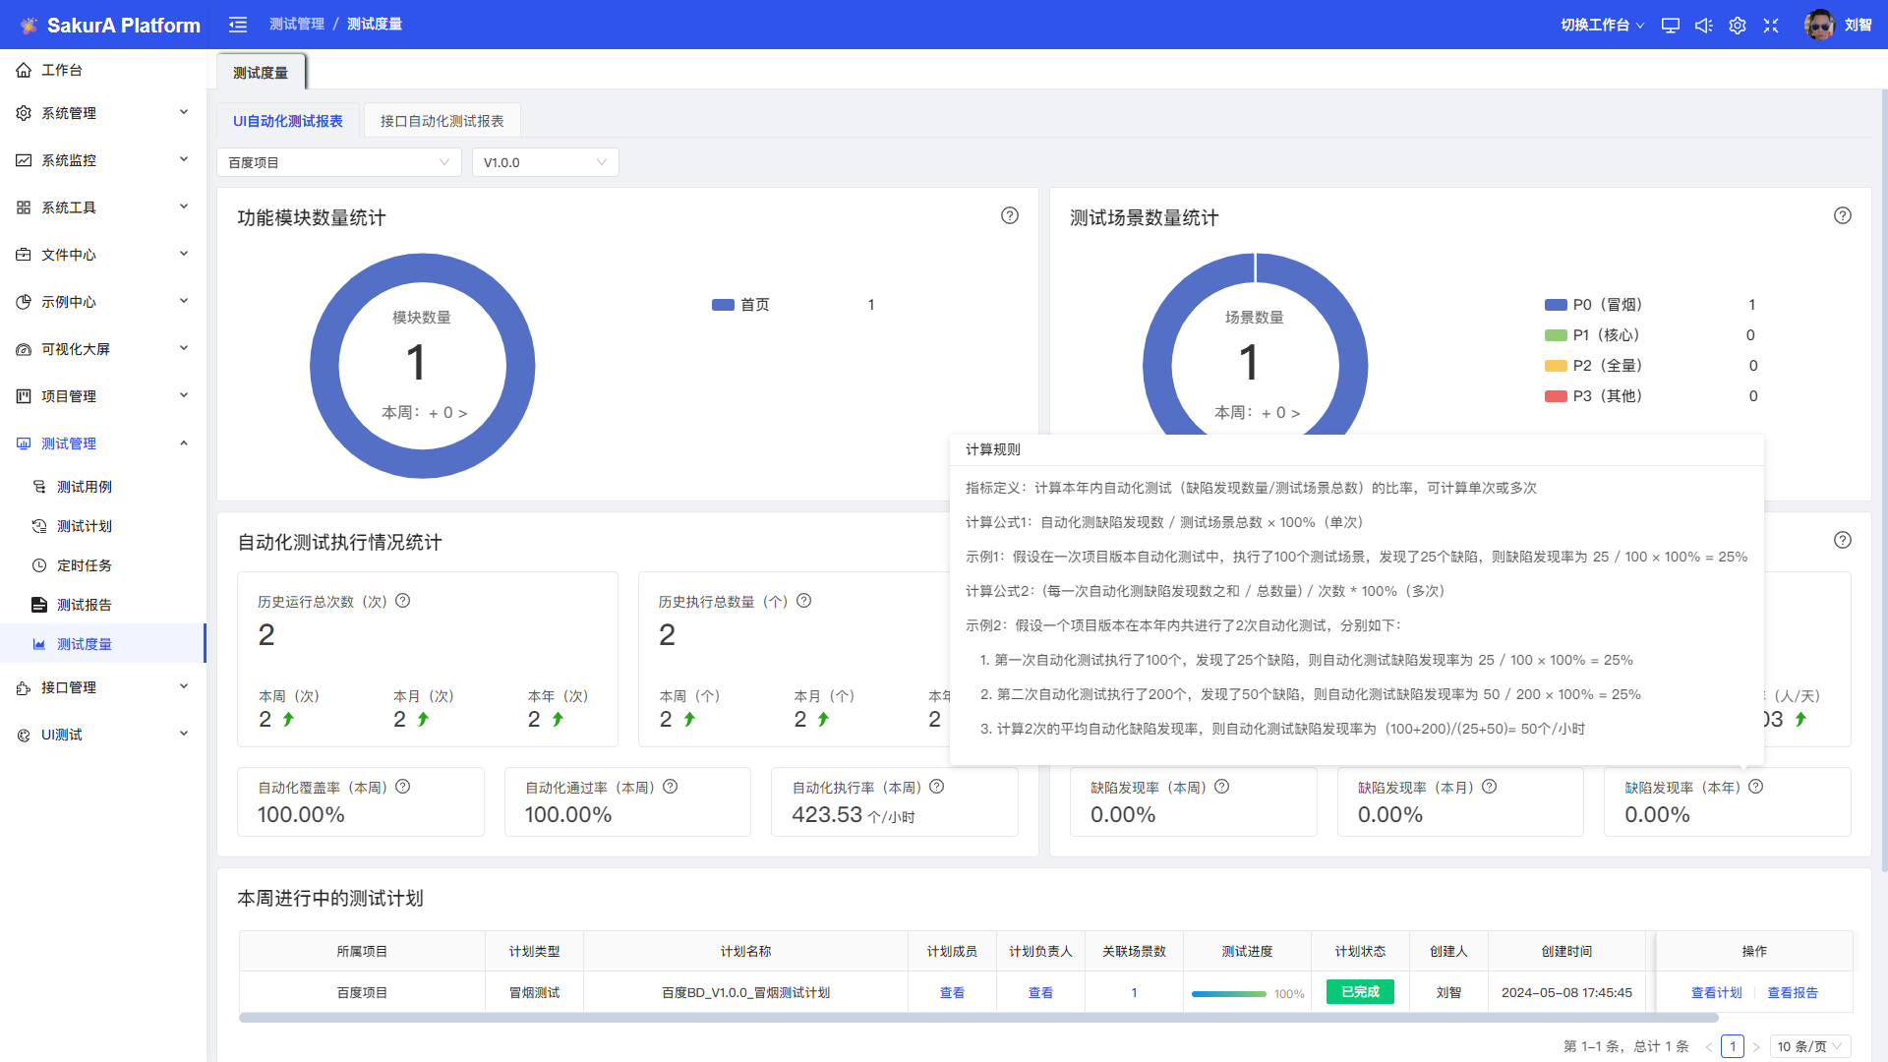Open the screen monitor icon in header
This screenshot has width=1888, height=1062.
tap(1670, 26)
